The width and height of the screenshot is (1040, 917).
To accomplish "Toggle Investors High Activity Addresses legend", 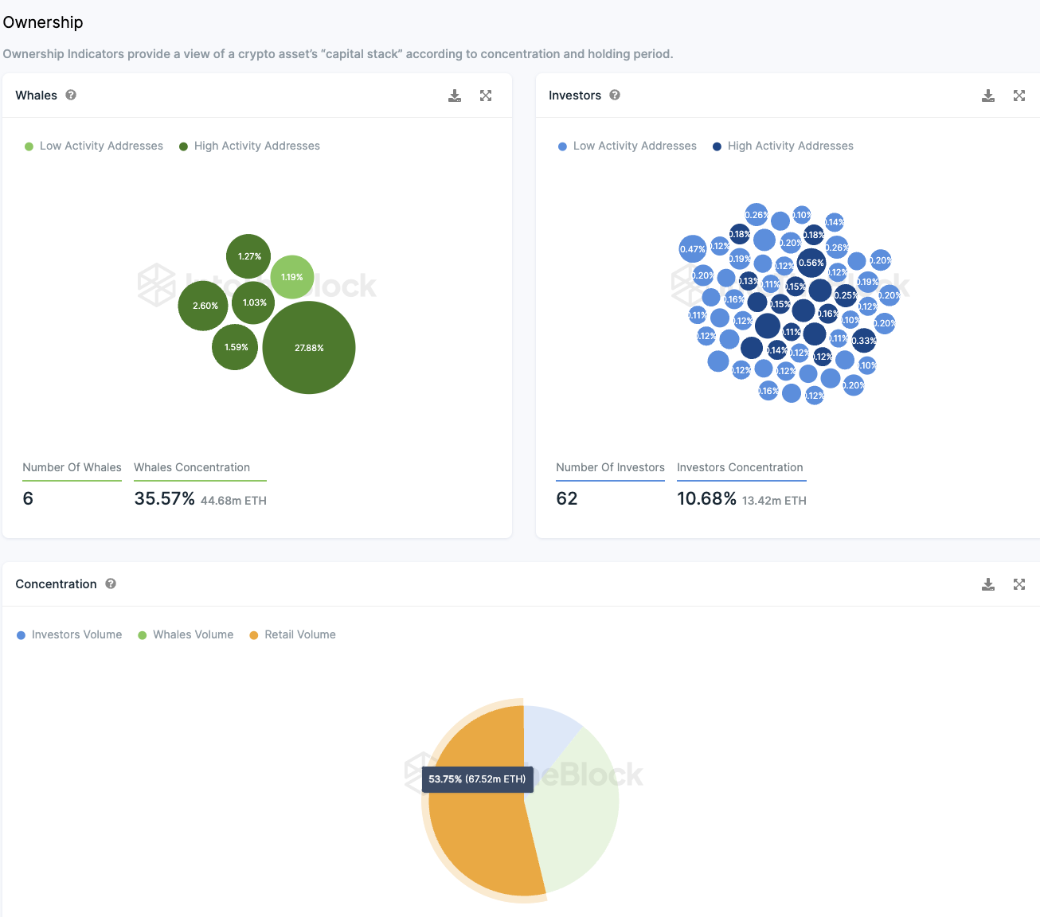I will point(783,146).
